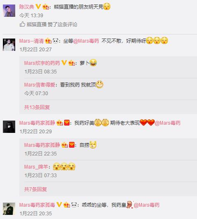
Task: Open 陈汉典's profile from username
Action: click(x=27, y=7)
